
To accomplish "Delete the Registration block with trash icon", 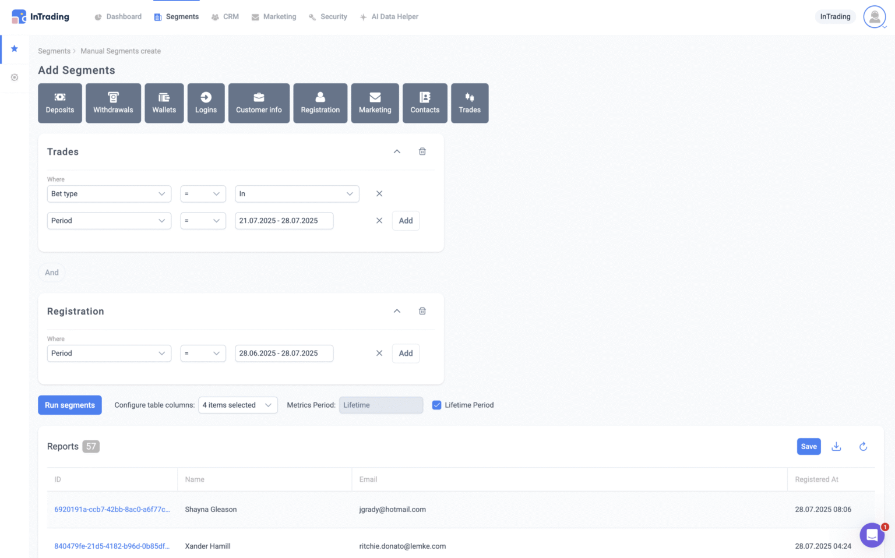I will pyautogui.click(x=422, y=311).
